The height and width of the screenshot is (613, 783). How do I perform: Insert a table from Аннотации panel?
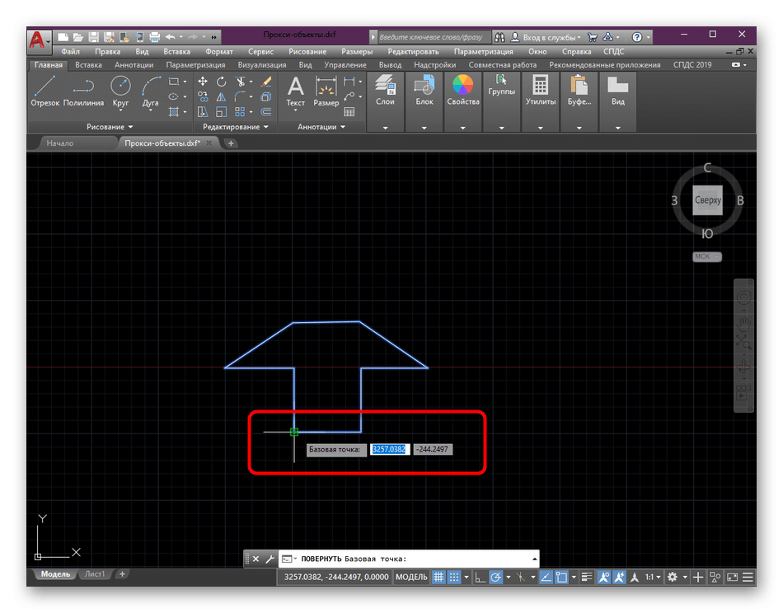(x=349, y=111)
